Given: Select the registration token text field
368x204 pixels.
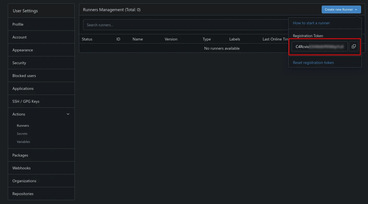Looking at the screenshot, I should (x=319, y=47).
